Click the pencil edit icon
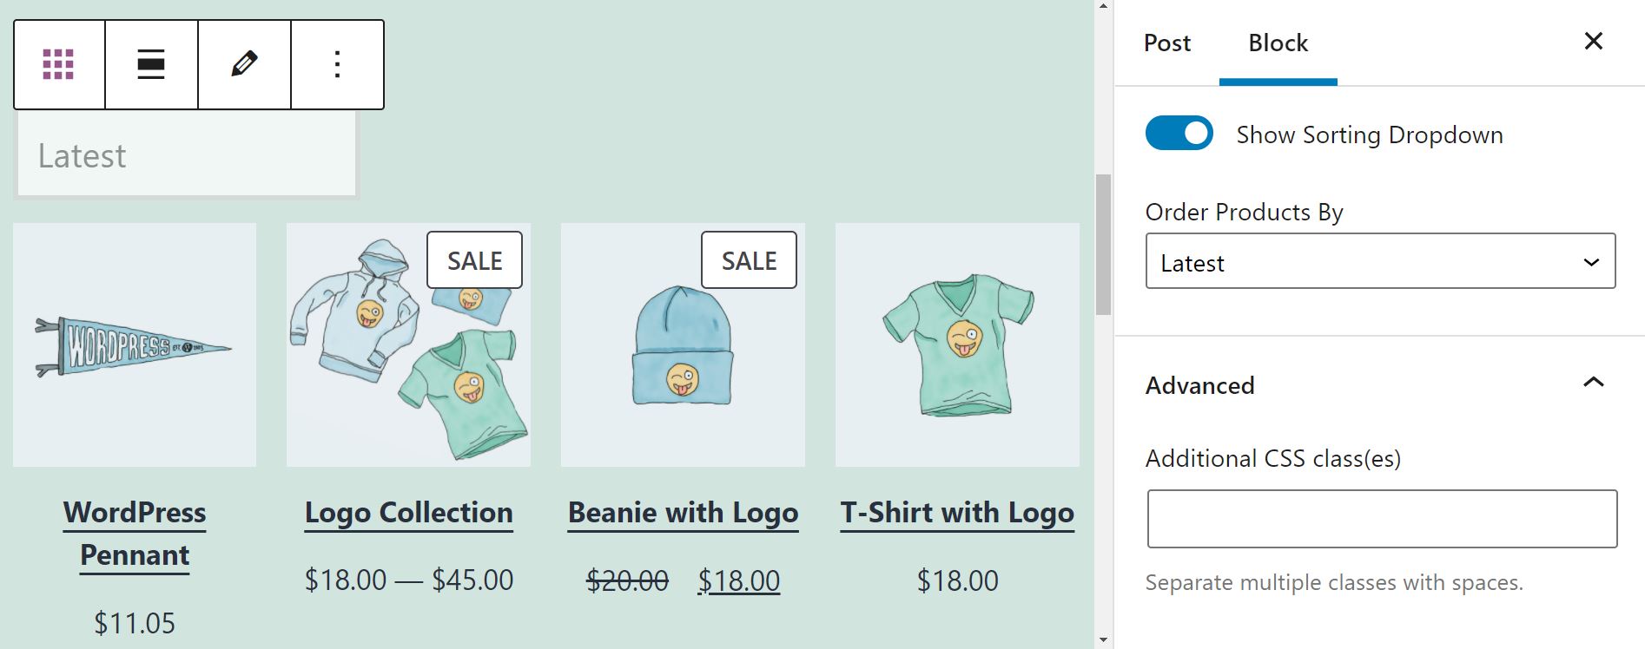Screen dimensions: 1645x649 coord(244,64)
